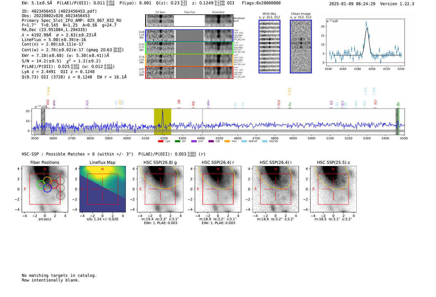Open the HSC SSP(25.5) z cutout
Viewport: 436px width, 297px height.
pos(333,189)
